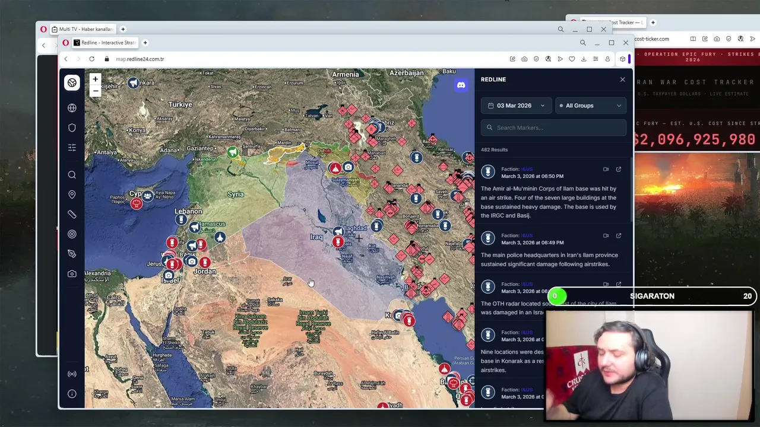Open Opera downloads icon in toolbar
This screenshot has width=760, height=427.
(584, 59)
